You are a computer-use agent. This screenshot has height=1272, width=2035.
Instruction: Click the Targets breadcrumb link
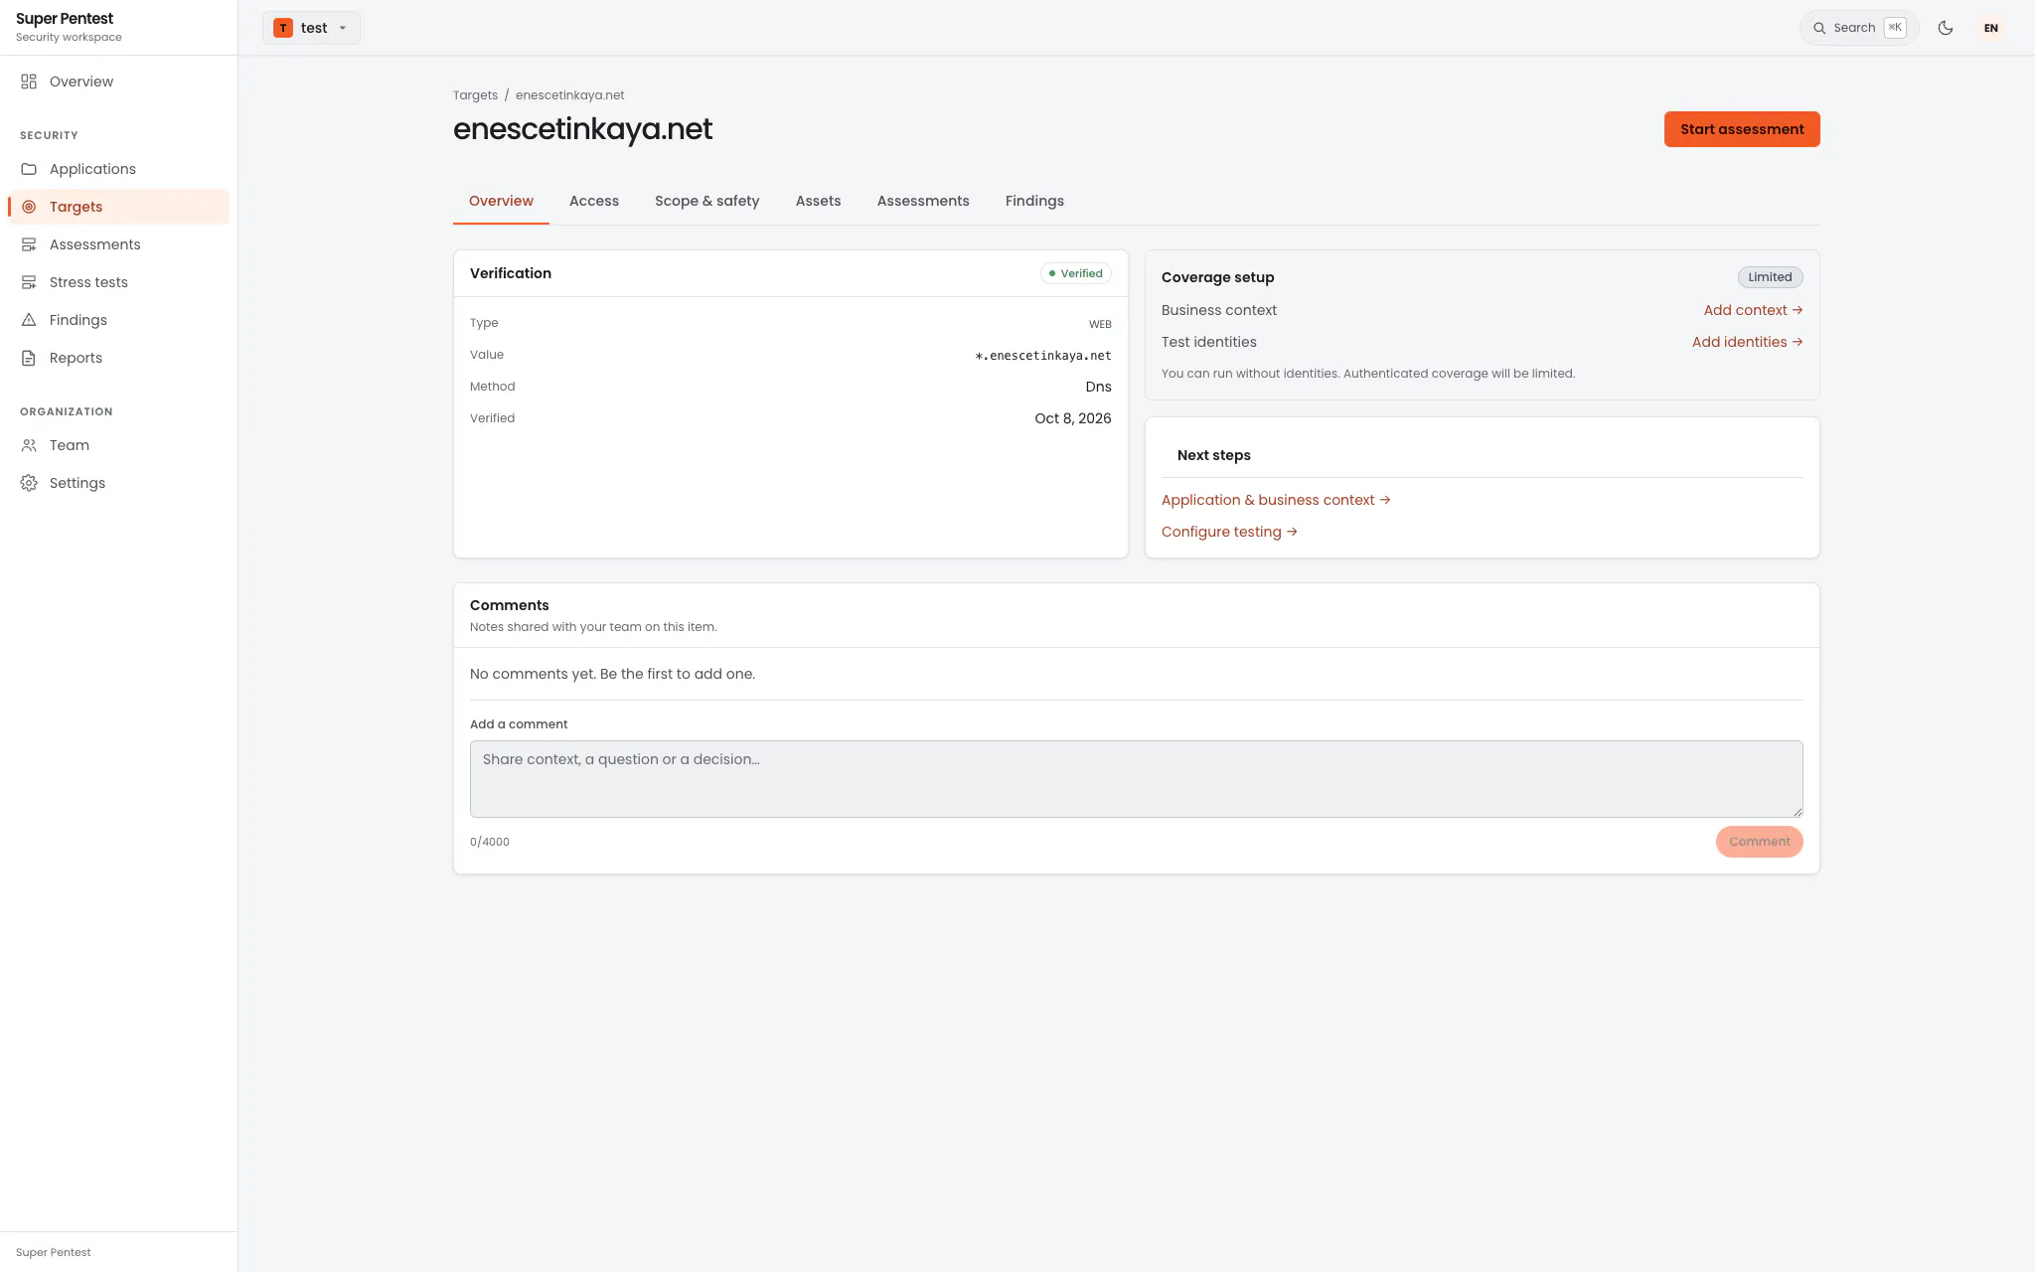pos(475,95)
